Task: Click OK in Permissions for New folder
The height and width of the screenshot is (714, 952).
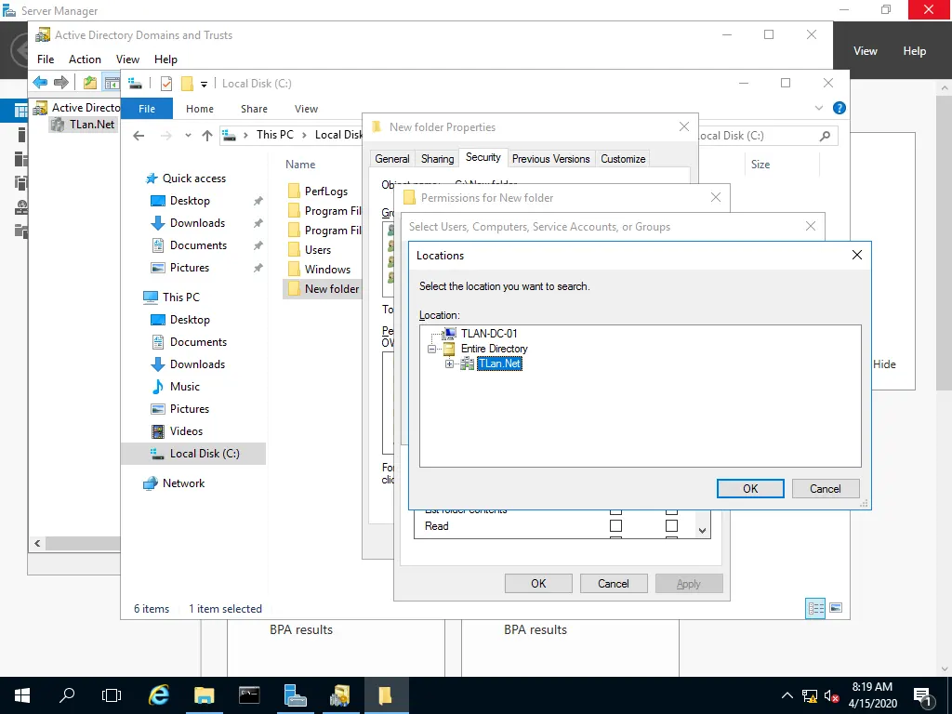Action: click(538, 584)
